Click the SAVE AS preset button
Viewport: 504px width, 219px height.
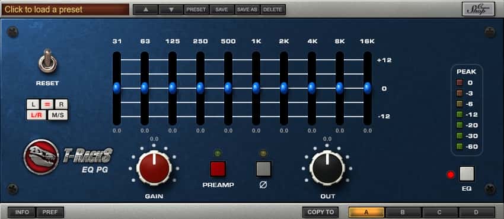pos(247,9)
